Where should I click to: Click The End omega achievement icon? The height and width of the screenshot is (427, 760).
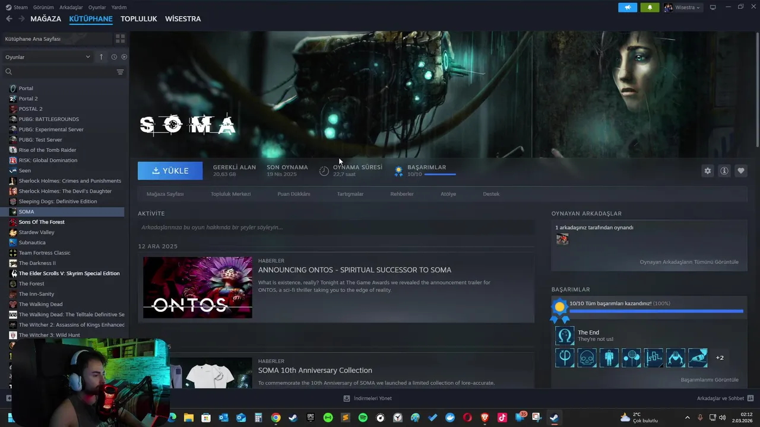coord(565,336)
